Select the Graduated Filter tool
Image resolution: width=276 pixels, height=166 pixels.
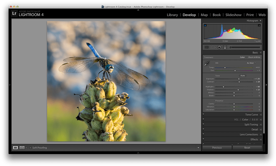coord(225,47)
